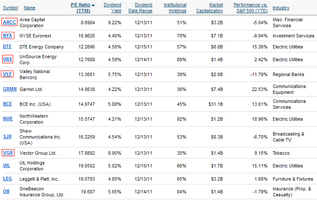Select the NorthWestern Corporation name cell
Screen dimensions: 317x201
coord(34,119)
